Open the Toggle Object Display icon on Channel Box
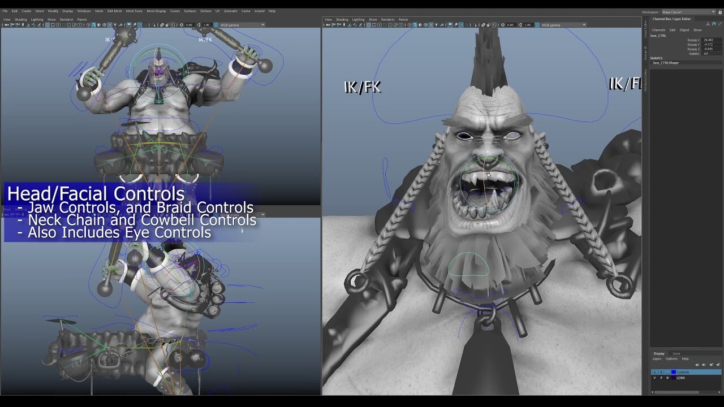 (x=714, y=24)
